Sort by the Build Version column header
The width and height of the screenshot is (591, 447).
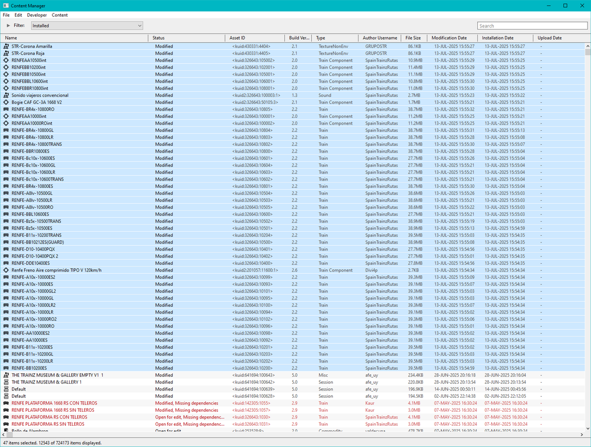tap(298, 38)
